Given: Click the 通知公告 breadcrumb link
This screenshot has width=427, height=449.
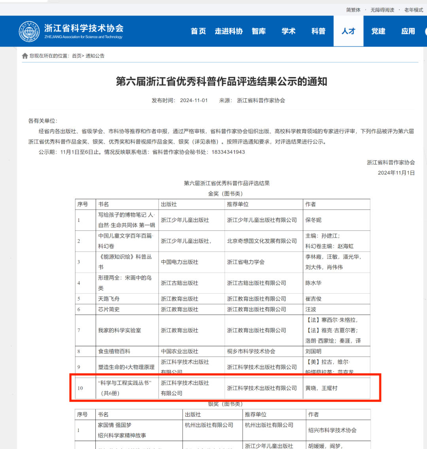Looking at the screenshot, I should click(x=95, y=56).
